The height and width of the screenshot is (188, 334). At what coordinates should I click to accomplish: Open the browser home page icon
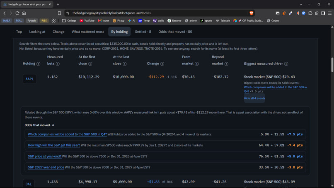[x=24, y=13]
